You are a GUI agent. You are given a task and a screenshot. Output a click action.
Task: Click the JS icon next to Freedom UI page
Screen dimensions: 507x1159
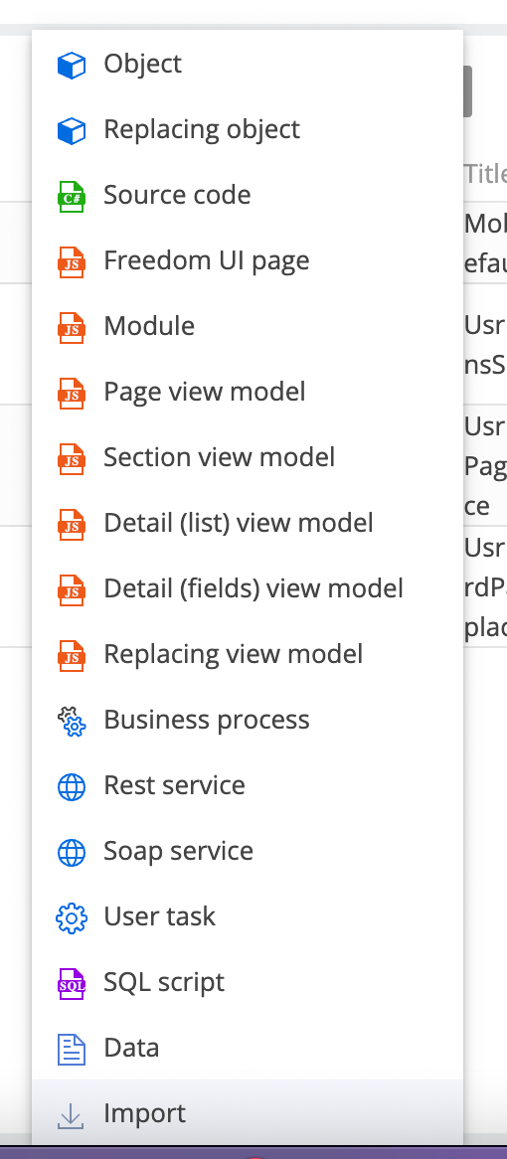click(x=72, y=263)
